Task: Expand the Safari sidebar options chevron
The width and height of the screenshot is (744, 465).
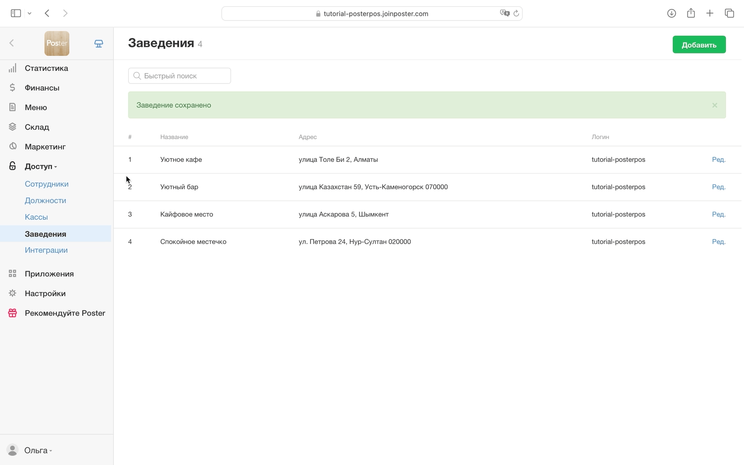Action: pos(29,13)
